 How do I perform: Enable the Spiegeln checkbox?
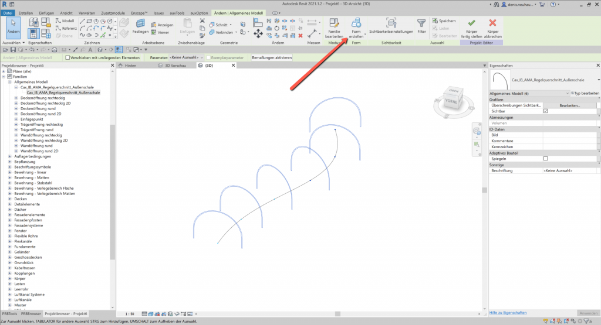(546, 159)
